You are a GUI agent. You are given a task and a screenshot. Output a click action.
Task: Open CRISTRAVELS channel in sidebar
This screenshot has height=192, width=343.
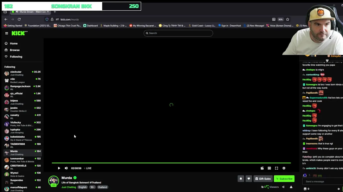point(23,167)
